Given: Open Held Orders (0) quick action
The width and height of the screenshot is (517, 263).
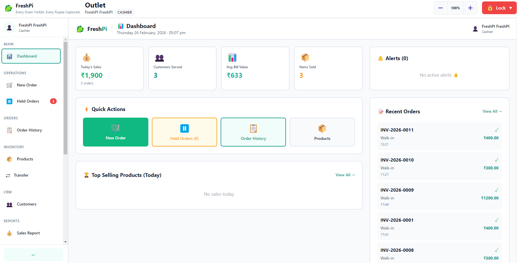Looking at the screenshot, I should click(x=184, y=132).
